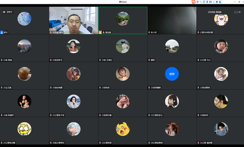Click the emoji icon in the IME toolbar
244x147 pixels.
click(204, 2)
